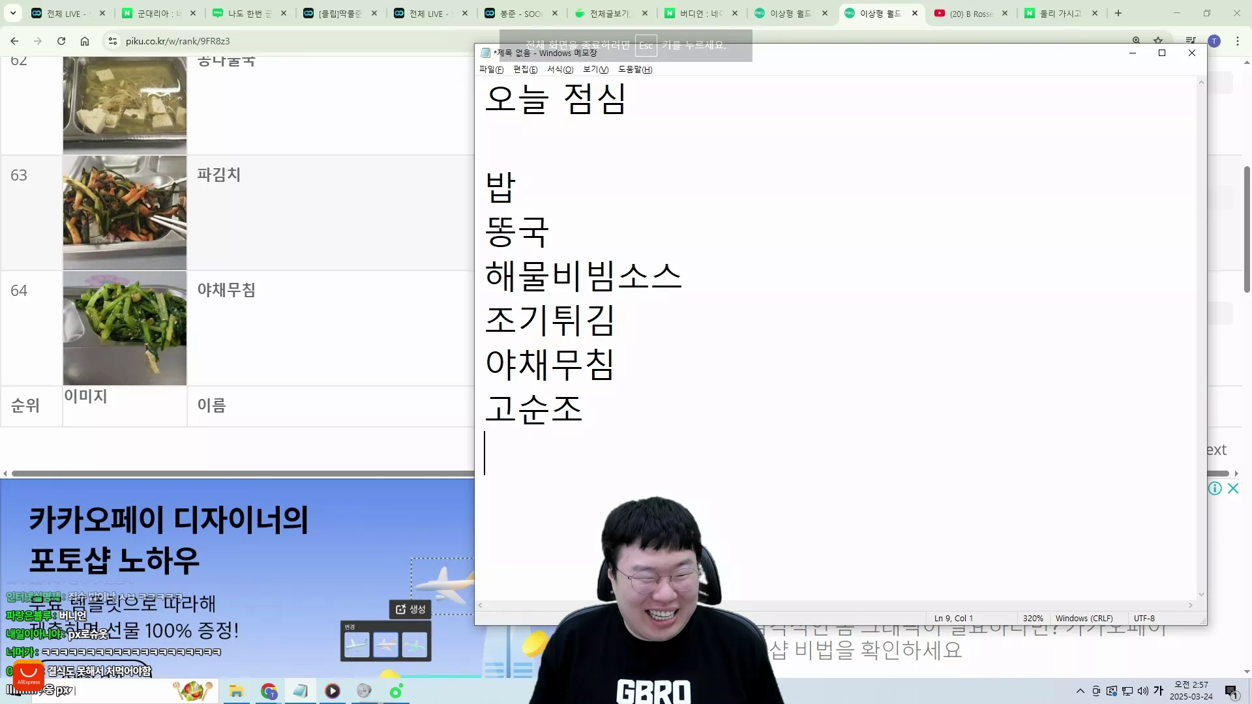Switch to the [클립]딱풀준 tab
The height and width of the screenshot is (704, 1252).
(338, 13)
